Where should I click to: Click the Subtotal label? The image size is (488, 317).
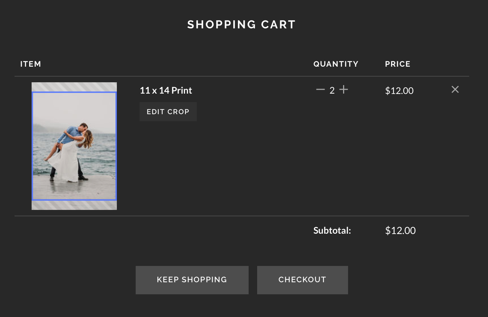coord(332,230)
